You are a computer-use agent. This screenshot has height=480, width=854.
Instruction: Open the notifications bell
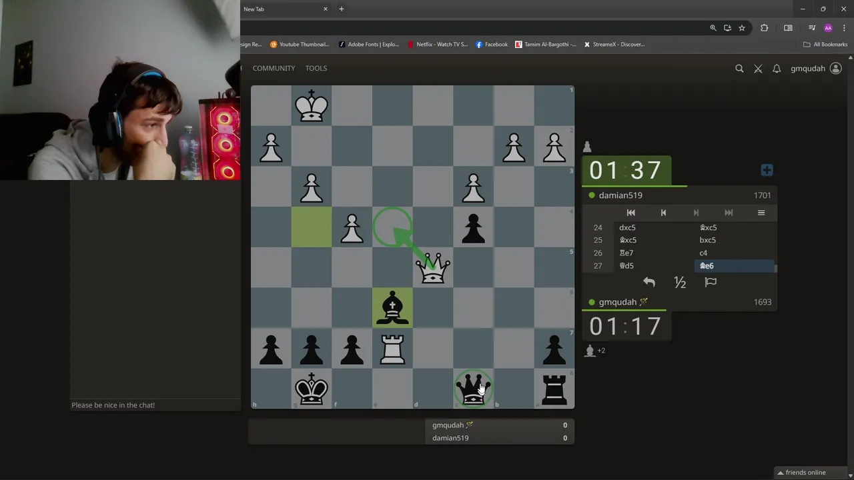point(777,68)
